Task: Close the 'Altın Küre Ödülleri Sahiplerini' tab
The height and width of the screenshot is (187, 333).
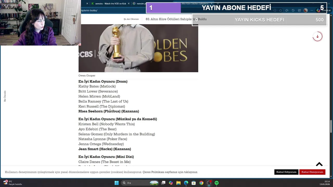Action: [x=212, y=4]
